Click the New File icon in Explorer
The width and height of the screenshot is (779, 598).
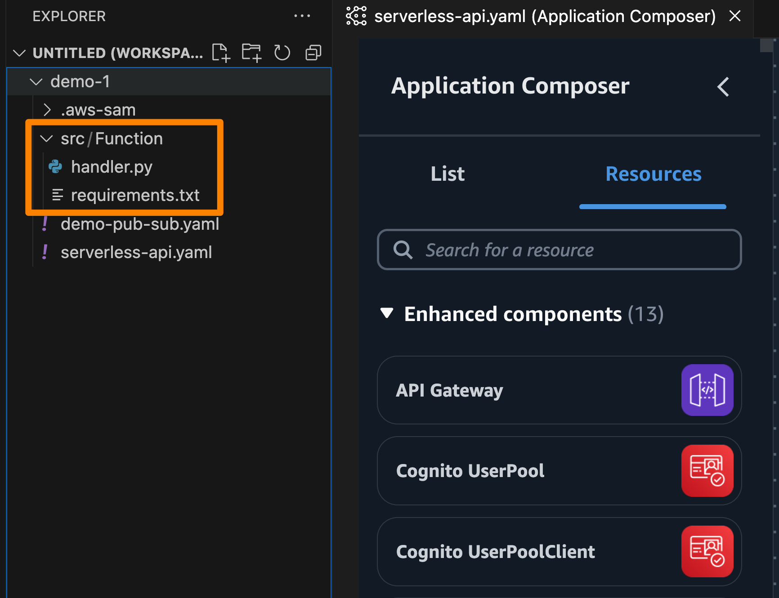(221, 53)
